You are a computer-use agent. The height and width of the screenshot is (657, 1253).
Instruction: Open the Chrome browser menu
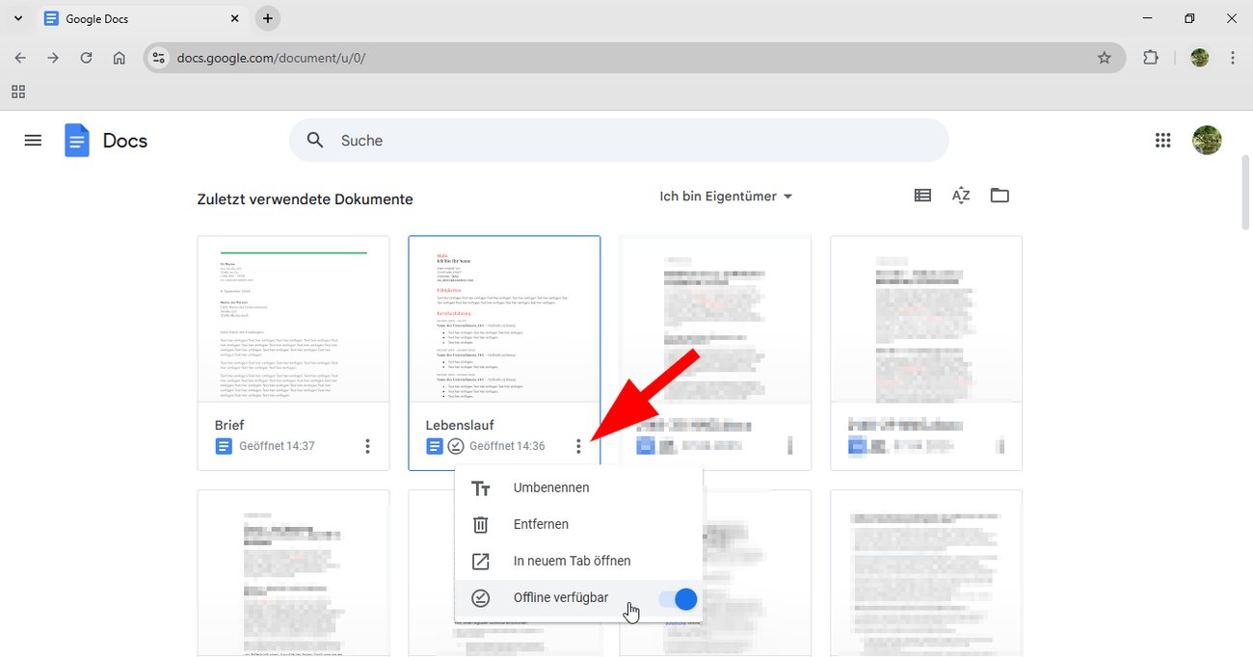click(1233, 58)
